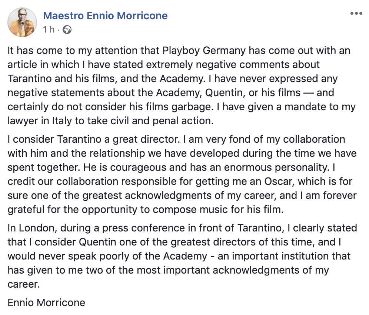Screen dimensions: 369x315
Task: Open the post via the 1 h timestamp
Action: [49, 30]
